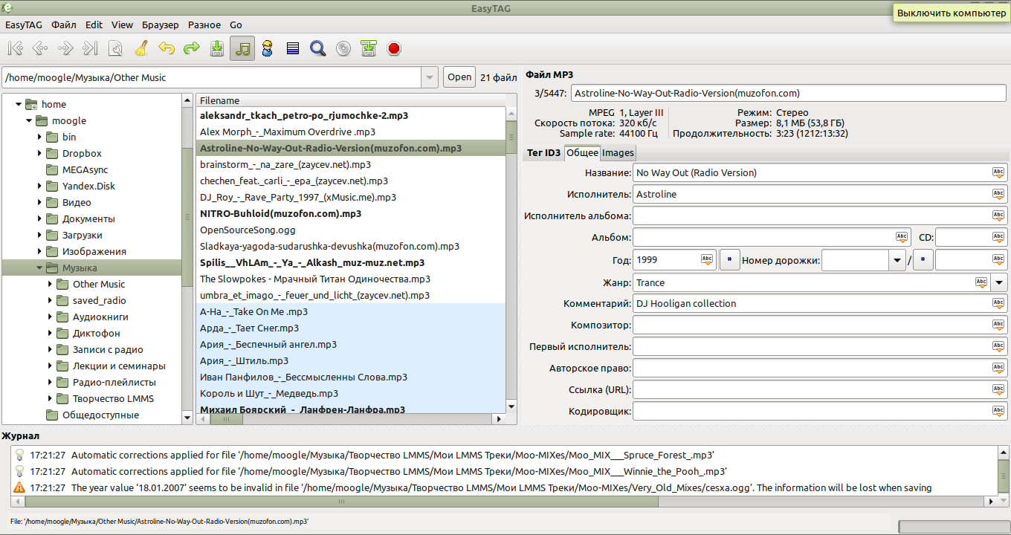
Task: Save files with the disk icon
Action: [x=217, y=49]
